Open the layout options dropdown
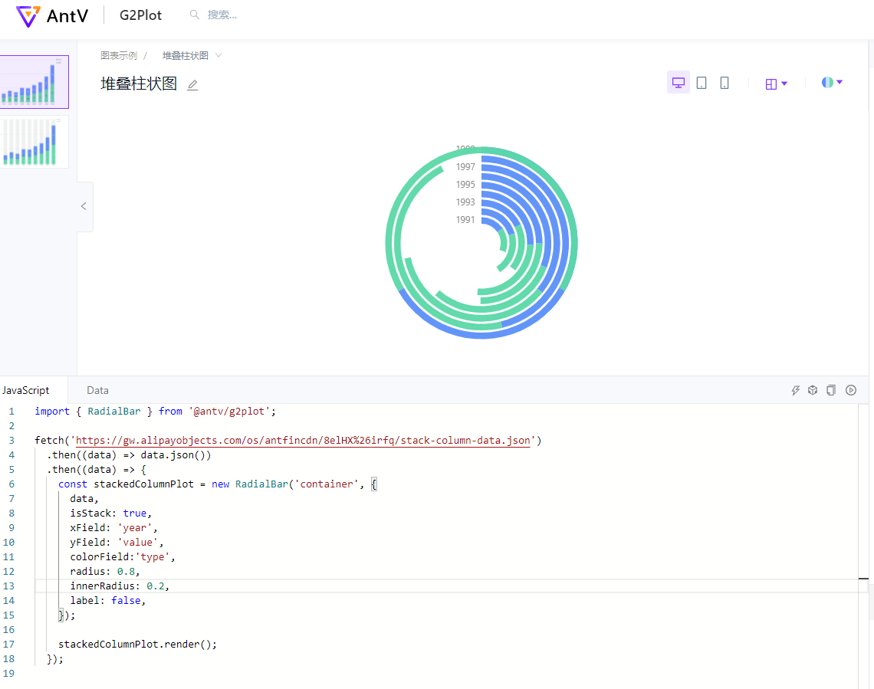The width and height of the screenshot is (874, 689). [776, 82]
